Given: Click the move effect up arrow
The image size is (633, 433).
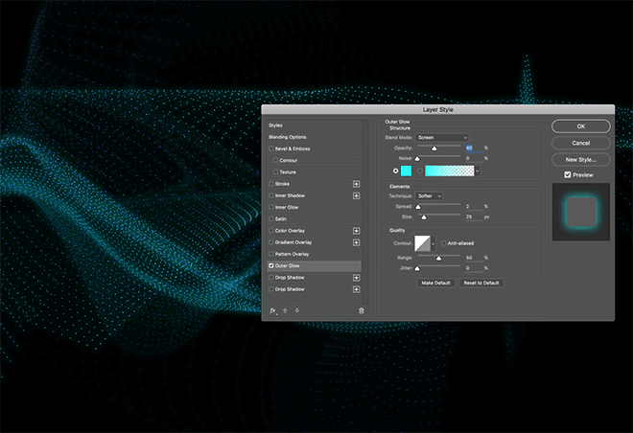Looking at the screenshot, I should pos(285,310).
